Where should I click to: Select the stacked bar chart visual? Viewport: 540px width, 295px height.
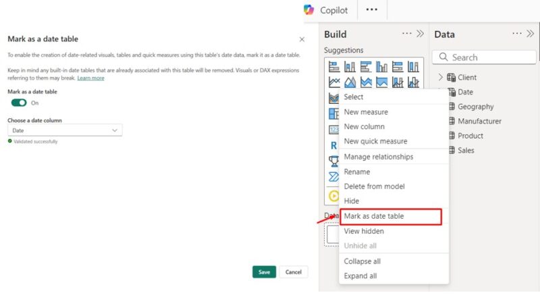click(x=333, y=67)
